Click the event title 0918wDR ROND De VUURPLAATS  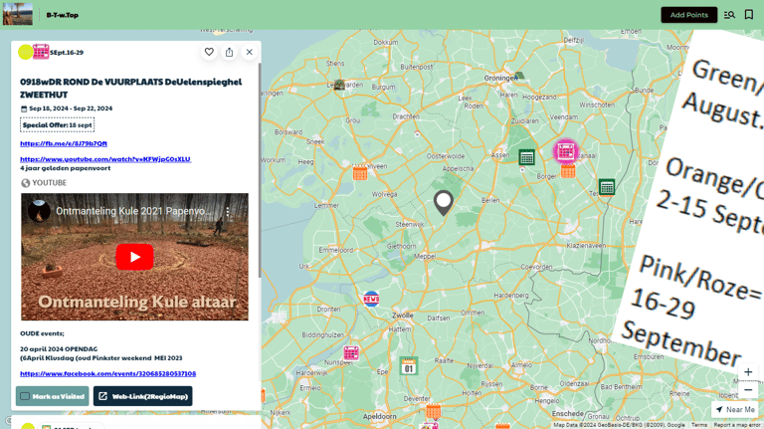(130, 89)
